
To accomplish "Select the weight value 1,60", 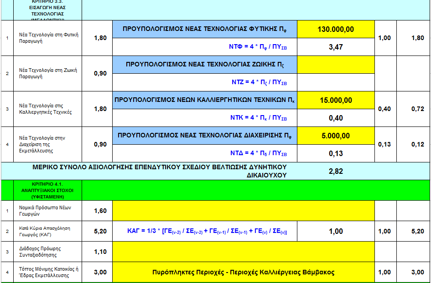I will click(x=100, y=211).
